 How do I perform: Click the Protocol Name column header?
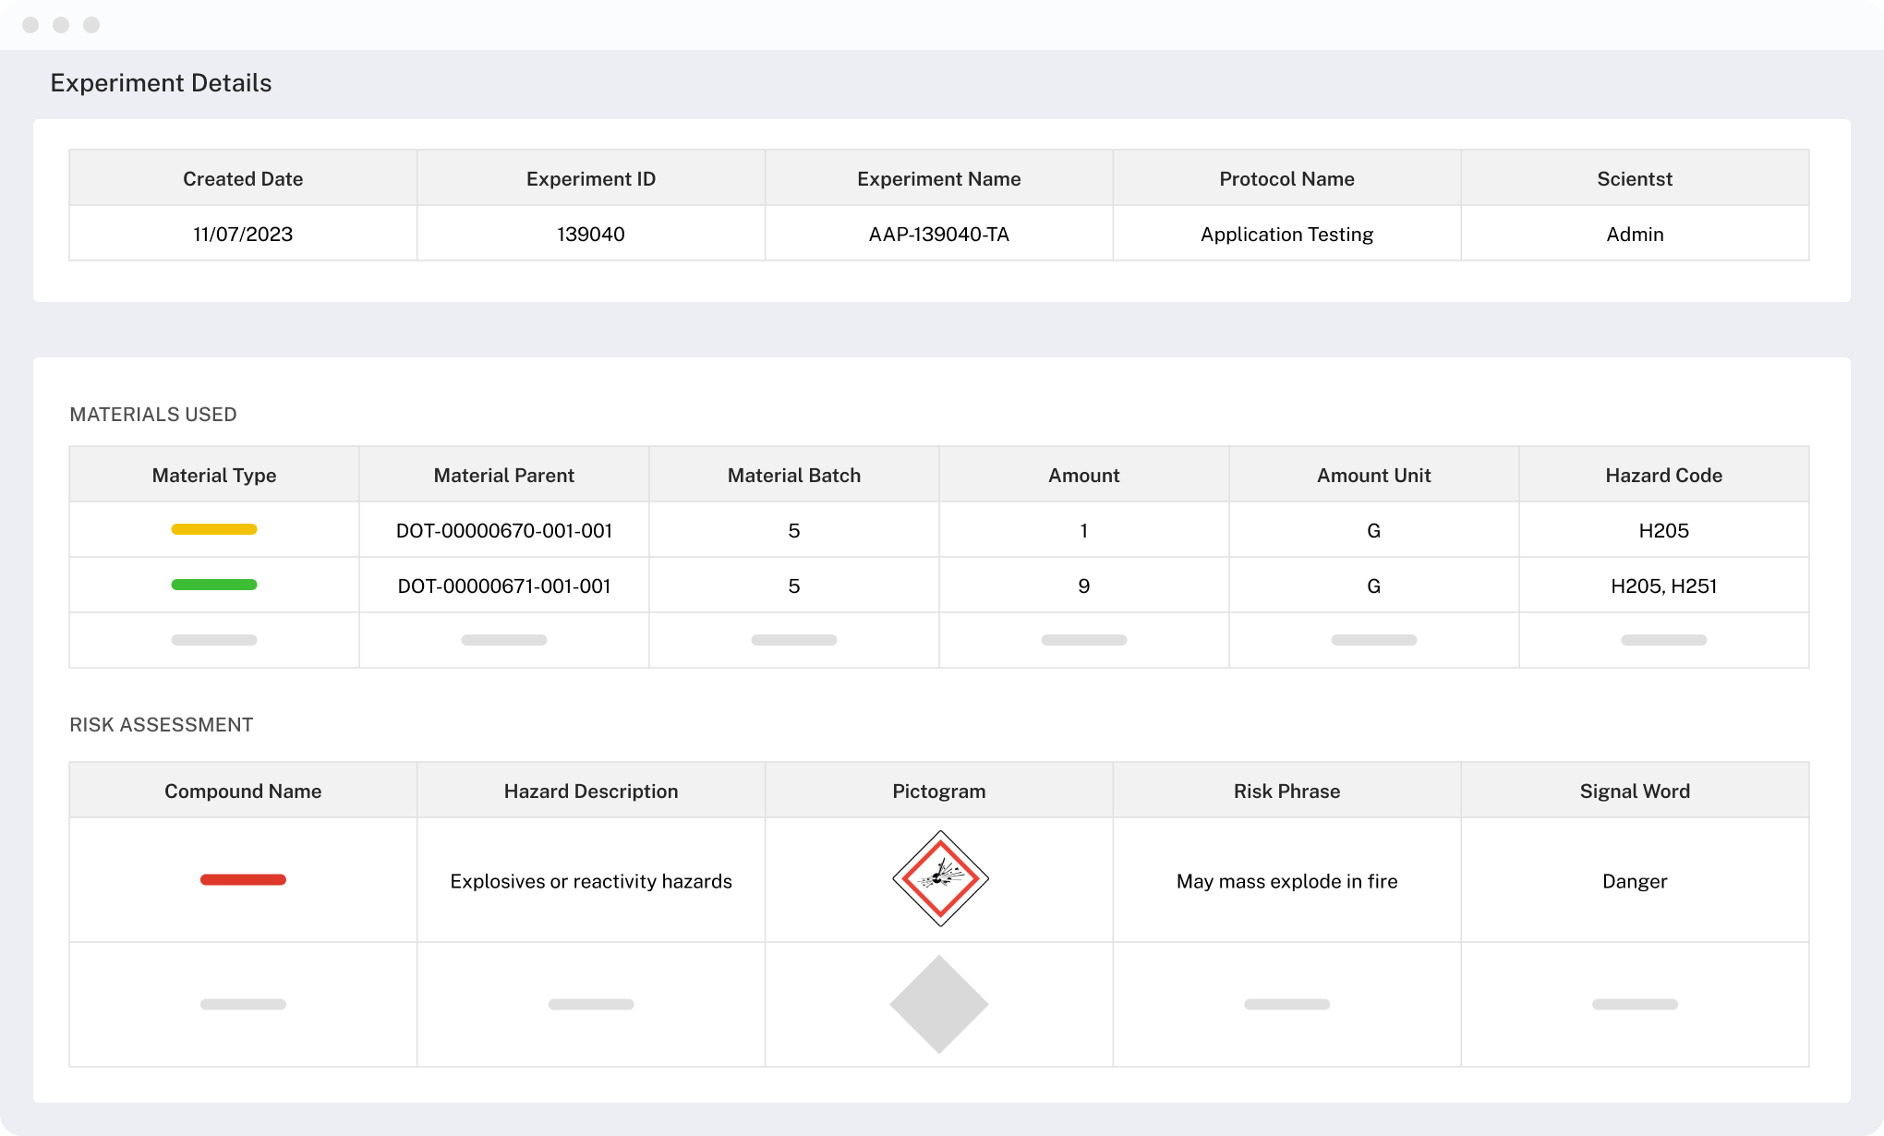pyautogui.click(x=1287, y=178)
